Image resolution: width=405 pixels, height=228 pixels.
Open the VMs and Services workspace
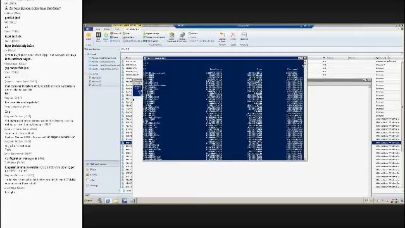point(102,164)
